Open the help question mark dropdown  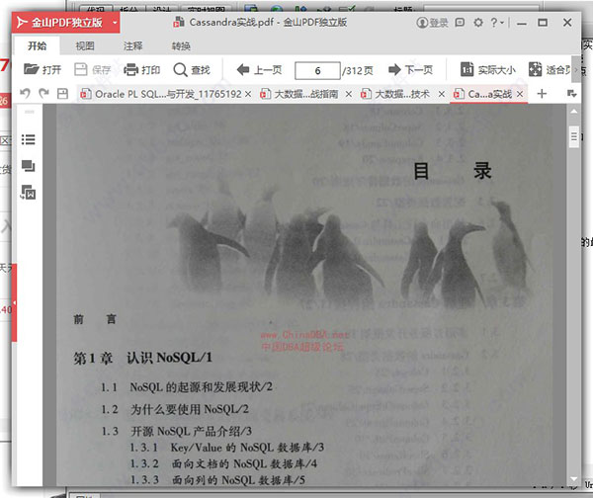click(x=497, y=23)
